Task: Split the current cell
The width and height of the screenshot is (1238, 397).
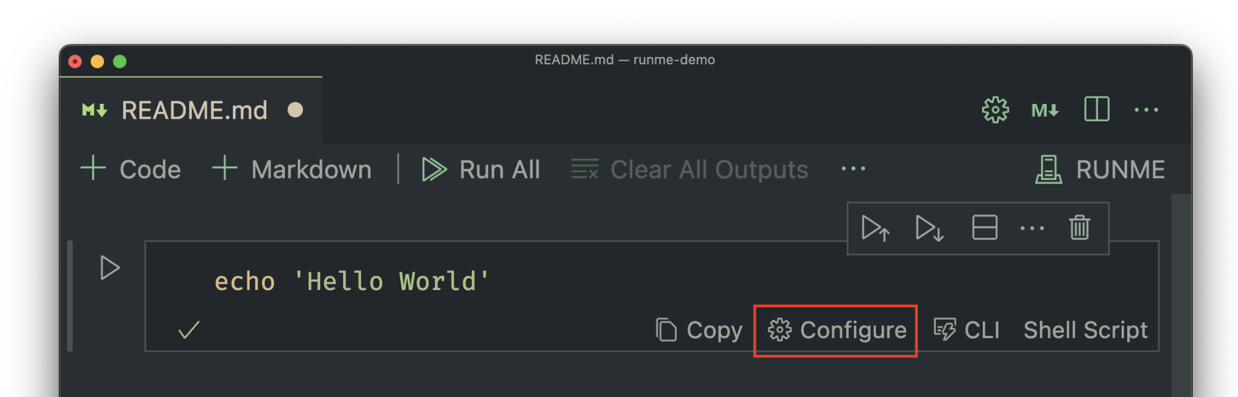Action: pyautogui.click(x=984, y=228)
